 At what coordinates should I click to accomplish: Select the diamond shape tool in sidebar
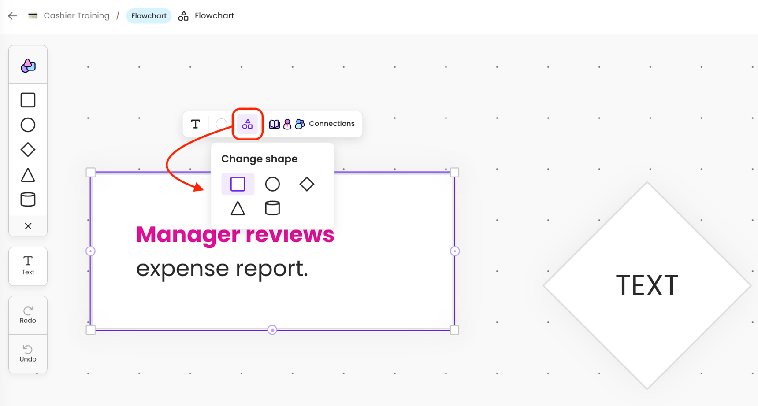coord(28,150)
